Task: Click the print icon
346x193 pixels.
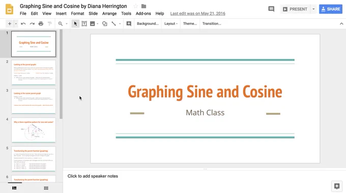Action: point(41,23)
